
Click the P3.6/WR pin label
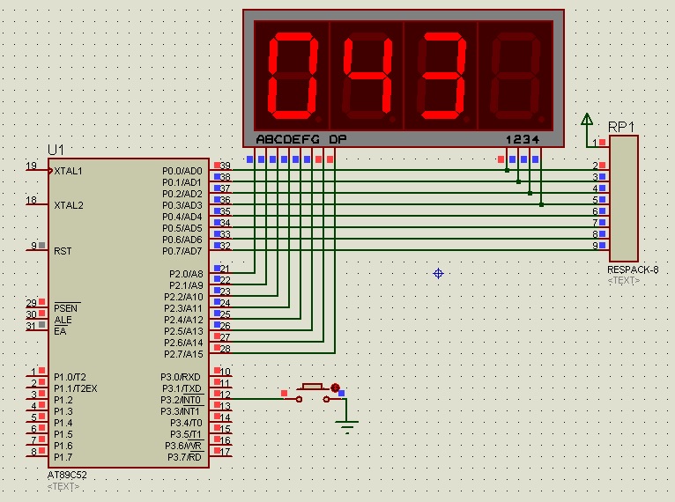(183, 446)
